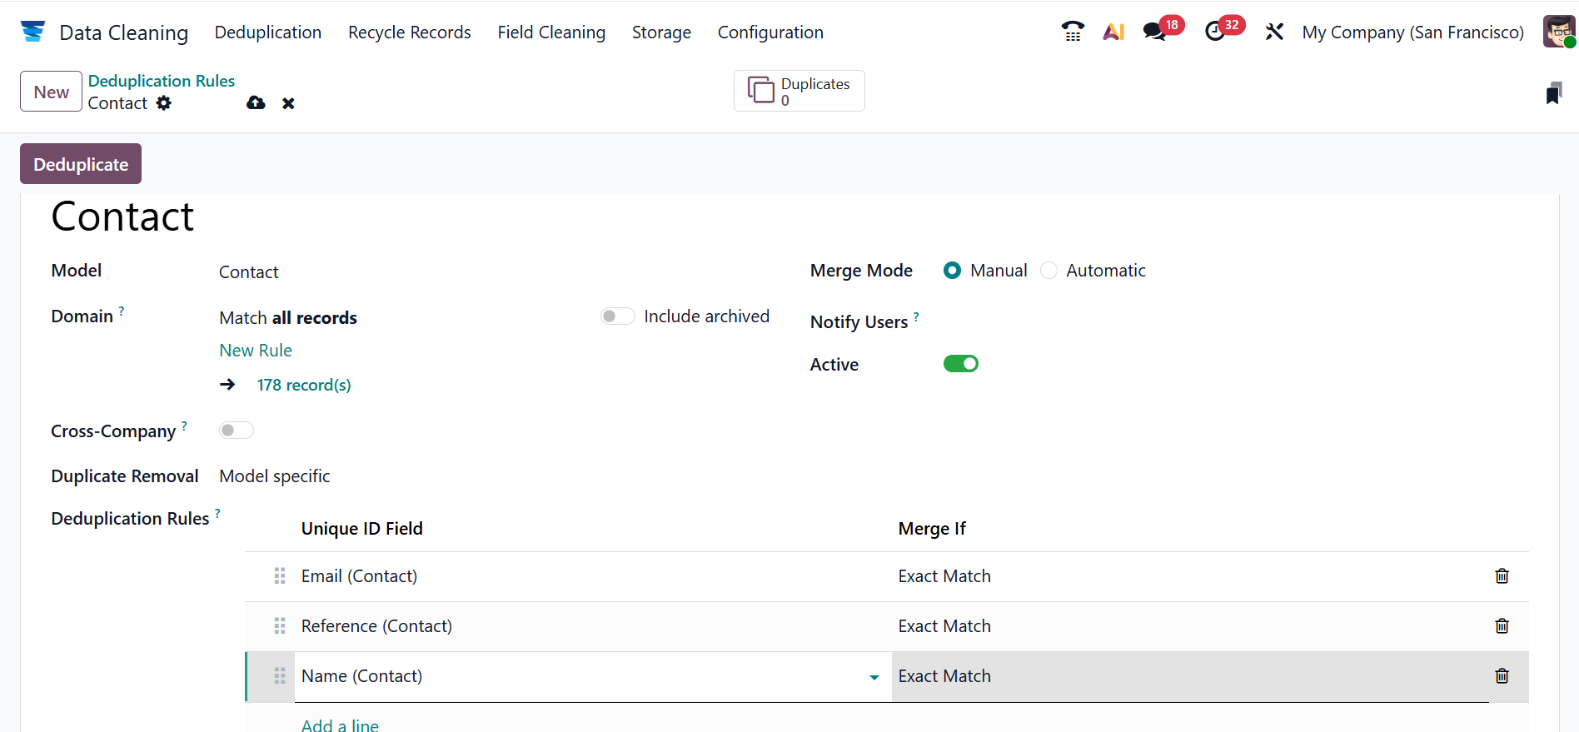Toggle the Cross-Company switch
This screenshot has width=1579, height=732.
click(236, 431)
